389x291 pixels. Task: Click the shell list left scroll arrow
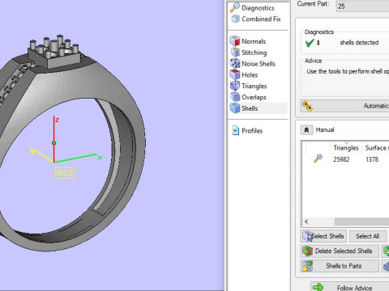[306, 221]
